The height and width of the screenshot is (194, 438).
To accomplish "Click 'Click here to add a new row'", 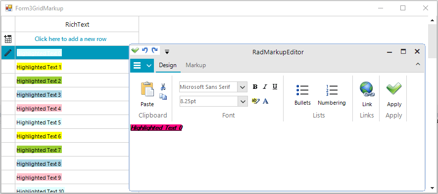I will click(70, 39).
